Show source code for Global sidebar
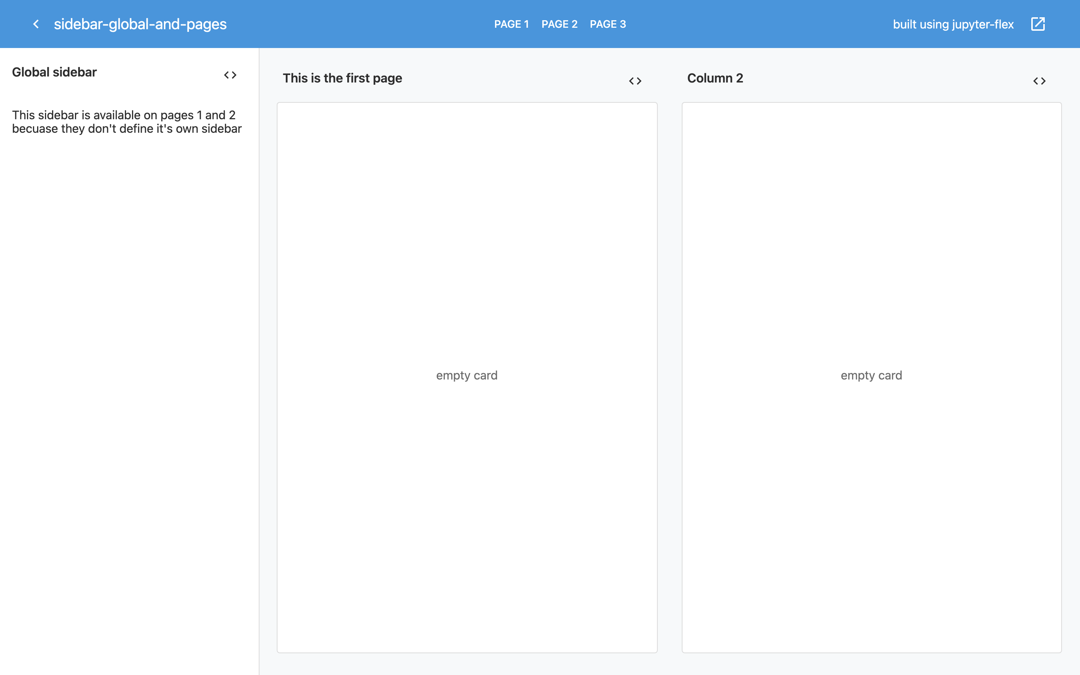The image size is (1080, 675). pyautogui.click(x=230, y=75)
